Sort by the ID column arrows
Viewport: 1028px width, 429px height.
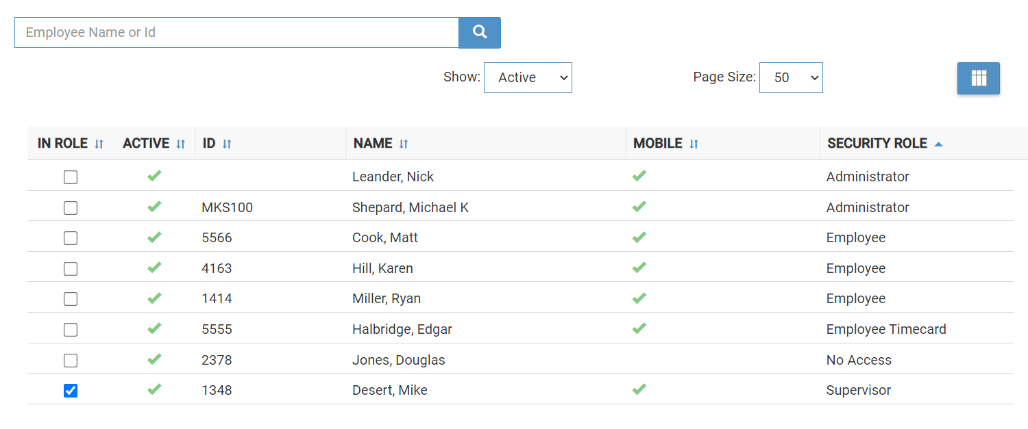coord(227,144)
